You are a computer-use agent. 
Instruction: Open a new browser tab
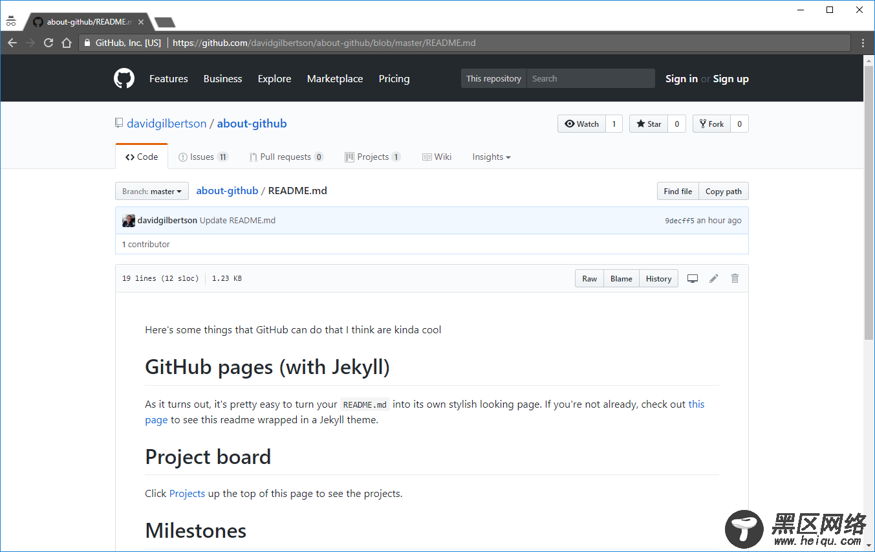(165, 22)
